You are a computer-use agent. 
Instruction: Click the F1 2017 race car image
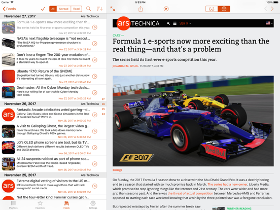193,121
